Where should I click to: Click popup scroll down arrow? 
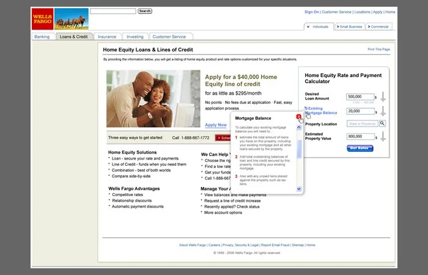pyautogui.click(x=299, y=189)
